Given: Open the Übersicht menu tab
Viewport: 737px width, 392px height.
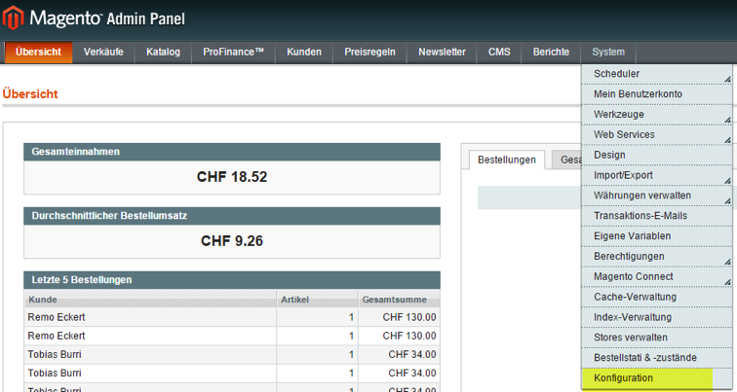Looking at the screenshot, I should [39, 53].
